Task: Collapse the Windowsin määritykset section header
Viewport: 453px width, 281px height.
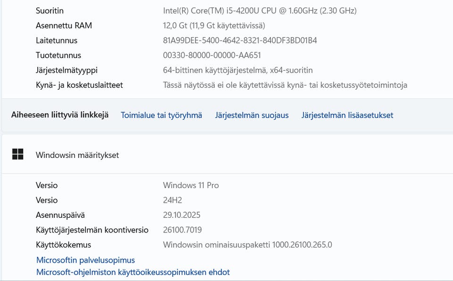Action: [x=226, y=154]
